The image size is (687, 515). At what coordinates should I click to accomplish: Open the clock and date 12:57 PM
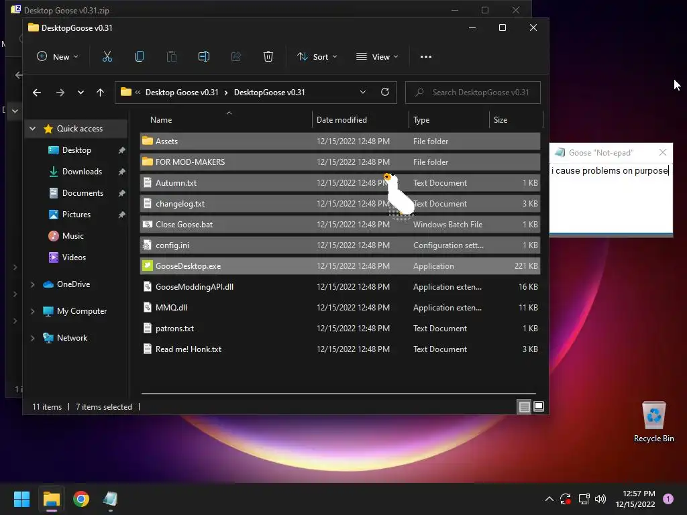pyautogui.click(x=635, y=499)
